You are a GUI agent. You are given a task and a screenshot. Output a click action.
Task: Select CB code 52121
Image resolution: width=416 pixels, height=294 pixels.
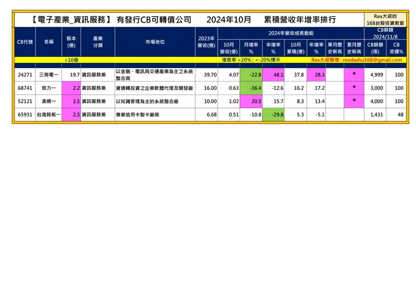pos(25,101)
